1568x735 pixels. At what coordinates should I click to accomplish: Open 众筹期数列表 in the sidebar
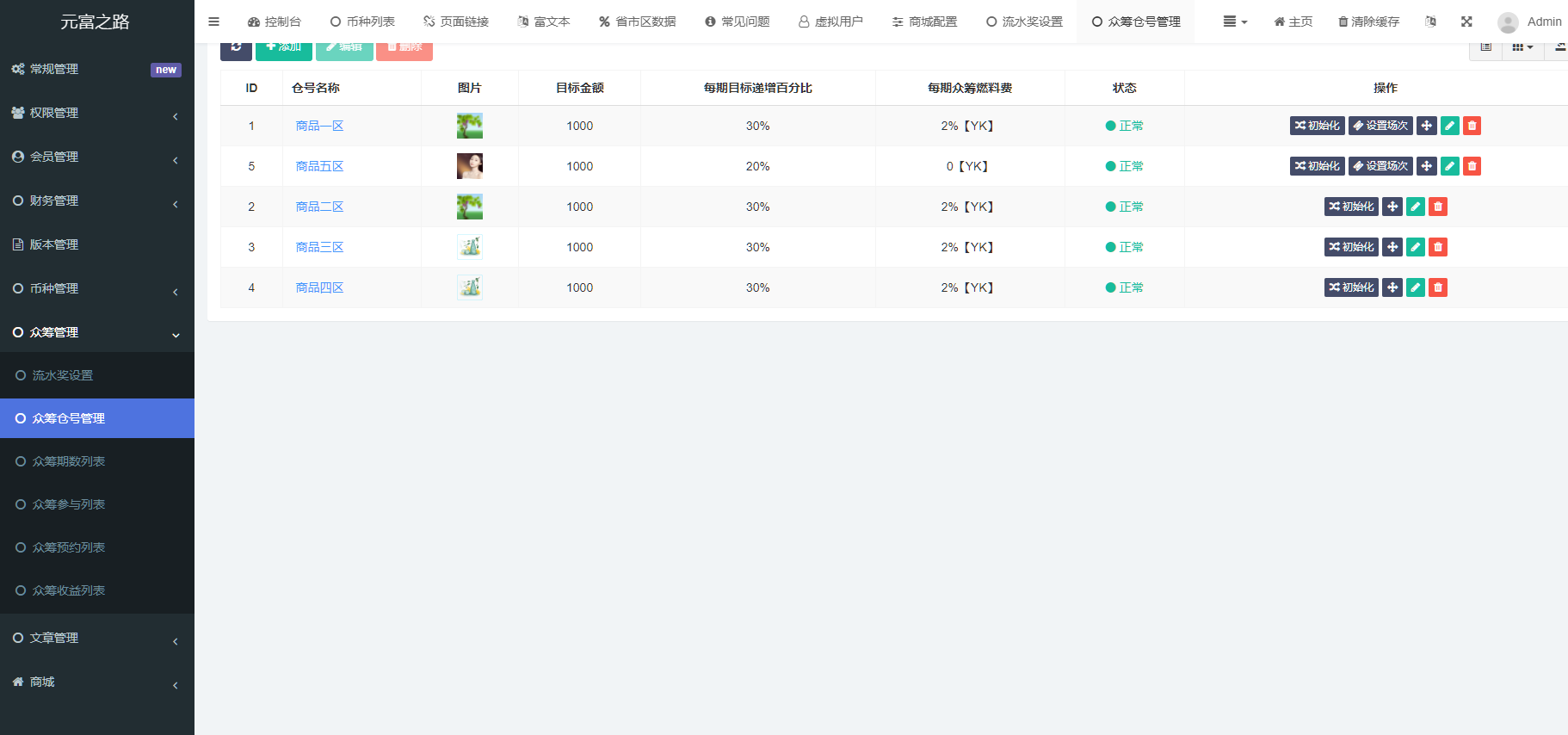tap(69, 461)
